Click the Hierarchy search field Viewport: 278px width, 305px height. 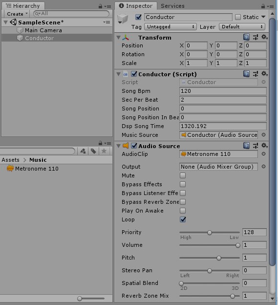click(71, 14)
